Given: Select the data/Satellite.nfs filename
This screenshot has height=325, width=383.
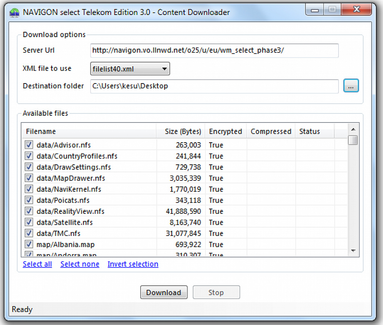Looking at the screenshot, I should click(x=64, y=222).
